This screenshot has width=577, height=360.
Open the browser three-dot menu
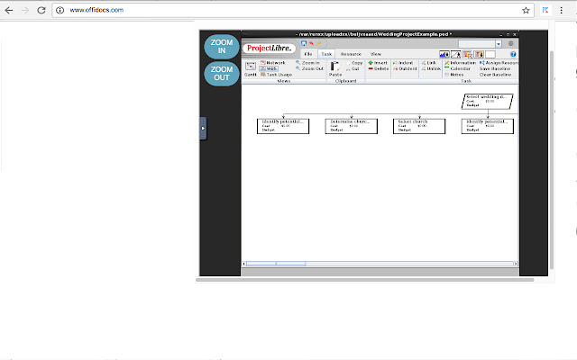[561, 10]
